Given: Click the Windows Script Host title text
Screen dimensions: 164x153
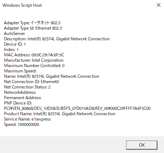Looking at the screenshot, I should 22,5.
